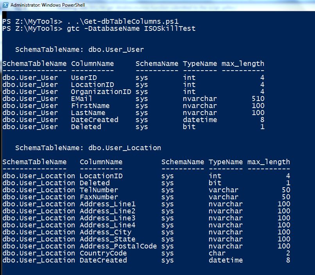315x275 pixels.
Task: Click the Address_PostalCode column name
Action: [118, 246]
